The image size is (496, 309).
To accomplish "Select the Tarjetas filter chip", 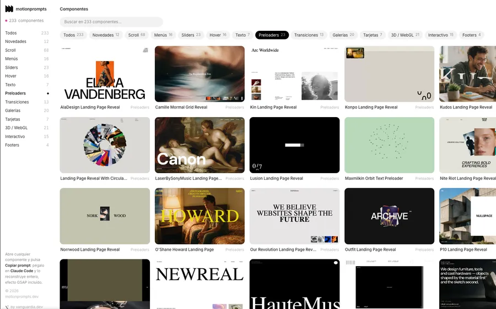I will coord(373,35).
